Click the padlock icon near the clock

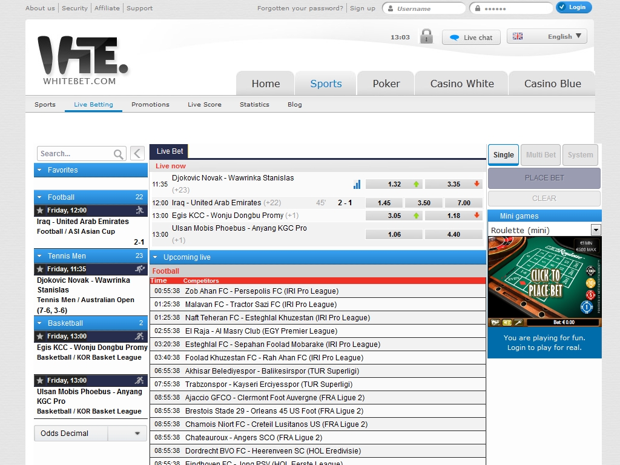tap(426, 36)
